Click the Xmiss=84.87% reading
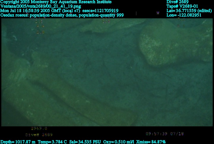Screen dimensions: 214x144 [151, 142]
